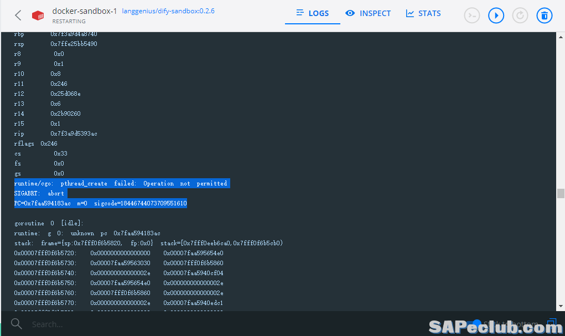Delete the container with the trash icon
Screen dimensions: 565x336
tap(544, 15)
